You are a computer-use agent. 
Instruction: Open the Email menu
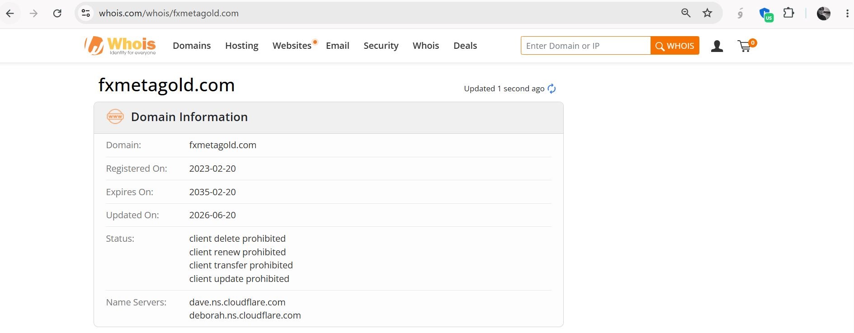coord(338,46)
